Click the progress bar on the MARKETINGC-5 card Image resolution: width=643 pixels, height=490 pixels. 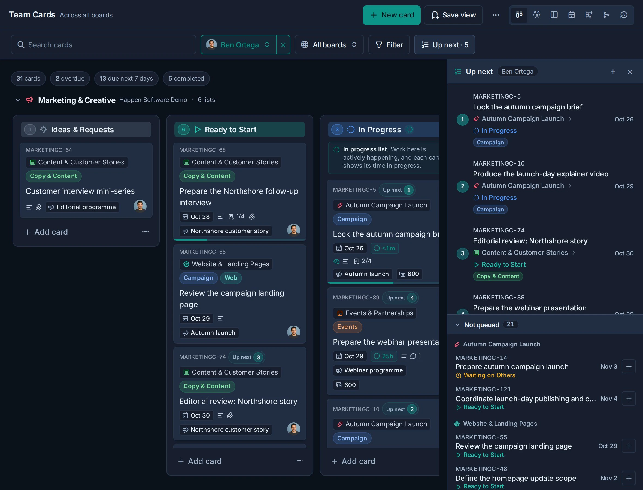[x=383, y=283]
